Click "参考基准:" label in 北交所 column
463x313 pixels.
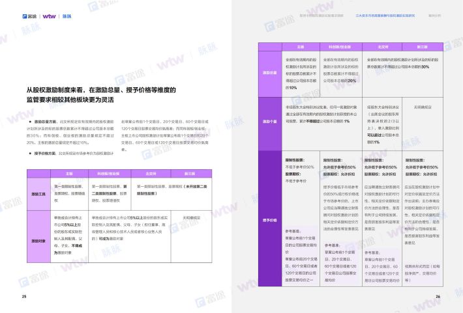pyautogui.click(x=372, y=252)
